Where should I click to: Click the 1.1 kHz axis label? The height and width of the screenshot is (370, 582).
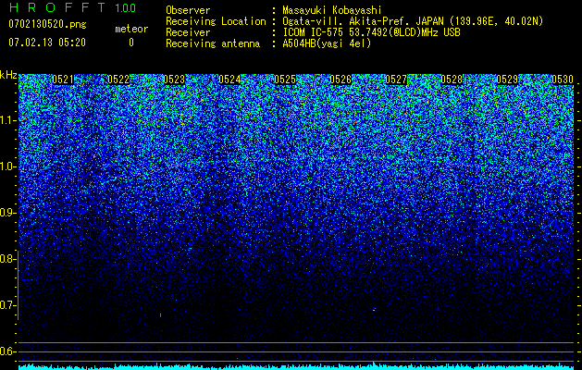click(7, 120)
